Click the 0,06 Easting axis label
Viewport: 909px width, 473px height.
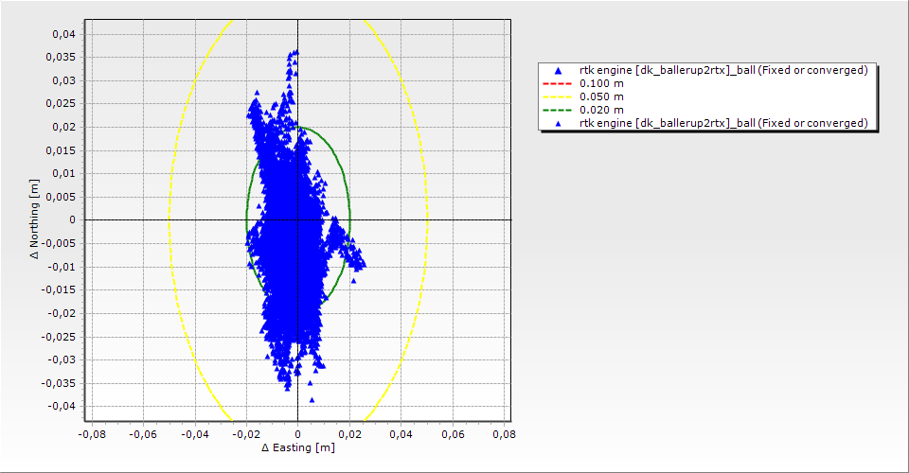point(453,434)
